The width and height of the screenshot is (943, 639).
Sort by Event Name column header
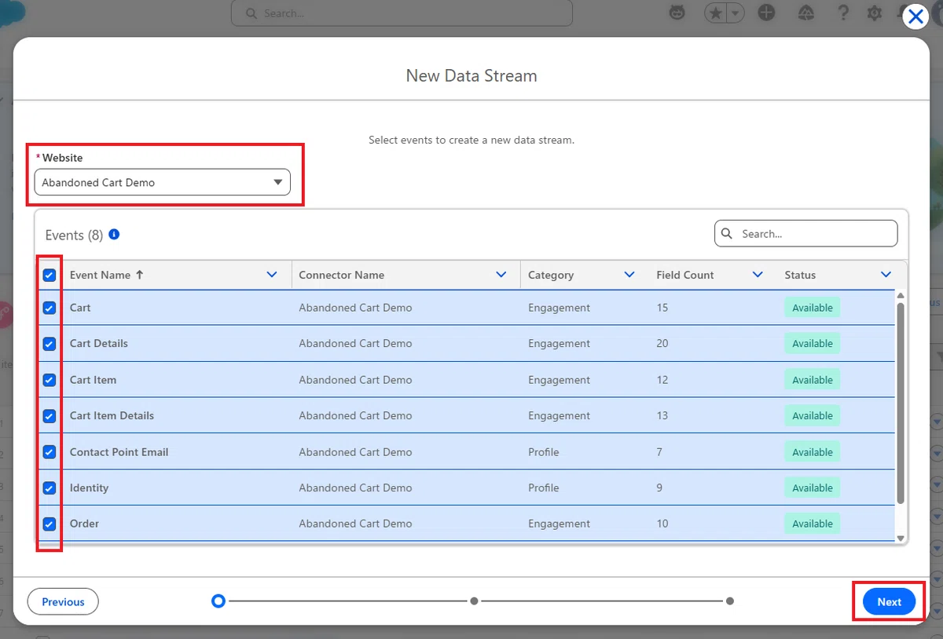pyautogui.click(x=100, y=275)
